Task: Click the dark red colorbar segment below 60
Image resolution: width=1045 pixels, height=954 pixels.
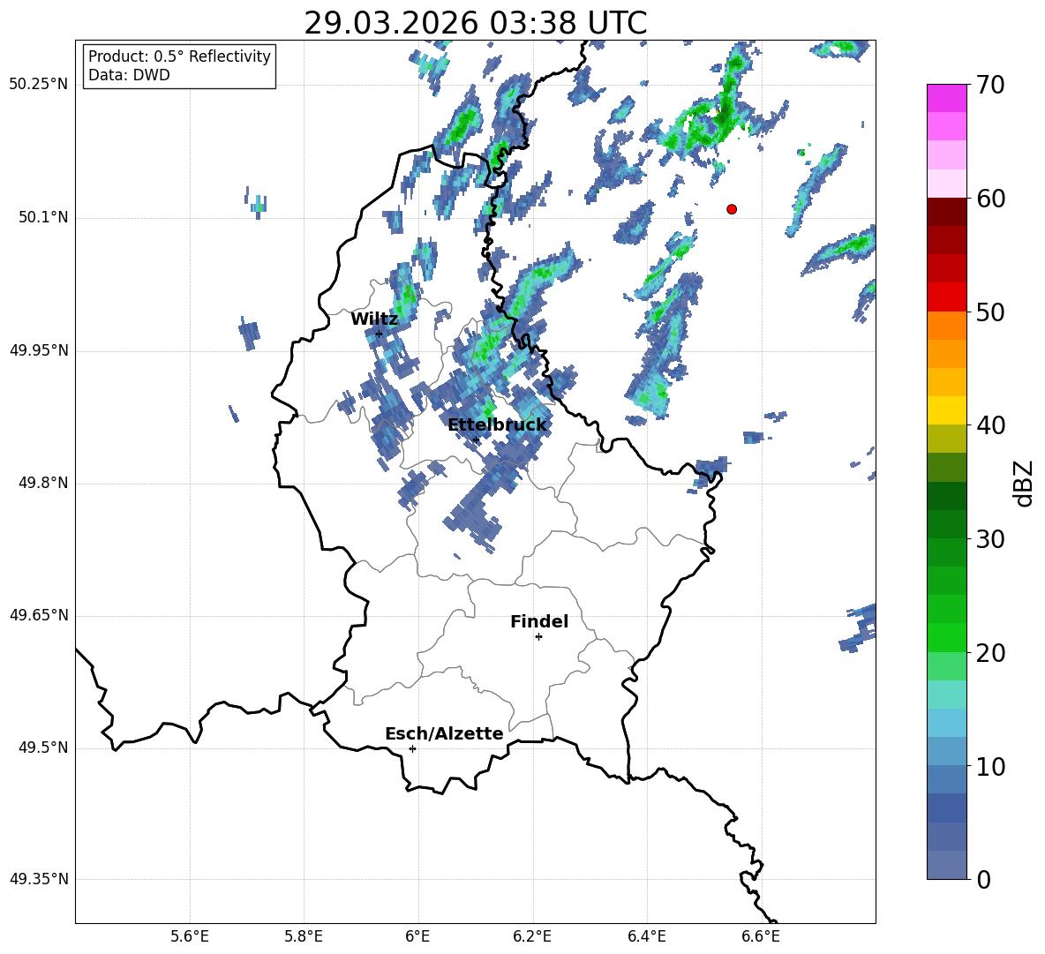Action: [946, 212]
